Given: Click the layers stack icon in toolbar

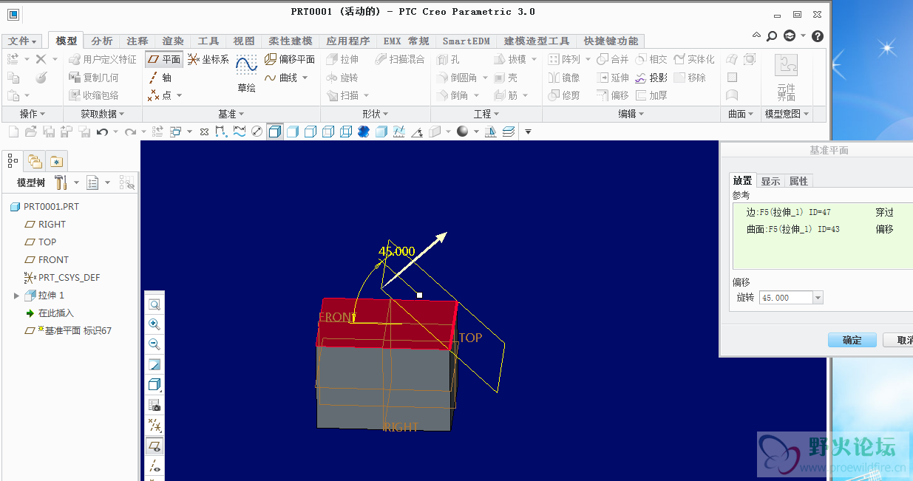Looking at the screenshot, I should [x=509, y=132].
